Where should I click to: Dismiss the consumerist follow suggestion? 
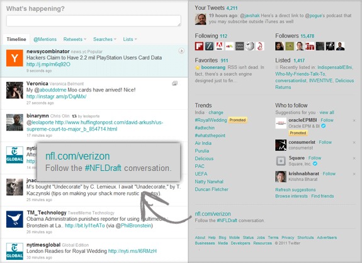coord(354,143)
